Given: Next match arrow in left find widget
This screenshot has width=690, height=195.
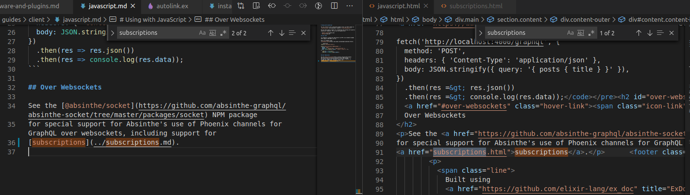Looking at the screenshot, I should coord(282,33).
